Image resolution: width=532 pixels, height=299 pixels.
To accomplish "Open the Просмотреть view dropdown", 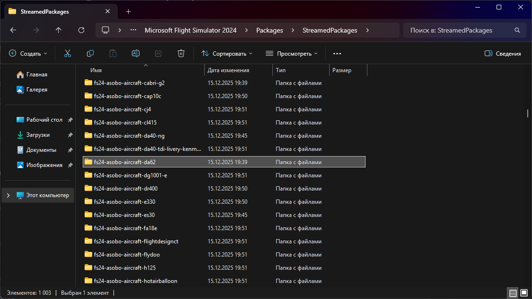I will [292, 54].
